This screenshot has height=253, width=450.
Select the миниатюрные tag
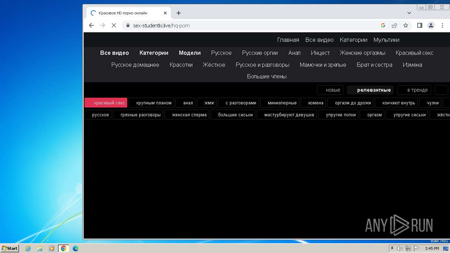pyautogui.click(x=279, y=103)
